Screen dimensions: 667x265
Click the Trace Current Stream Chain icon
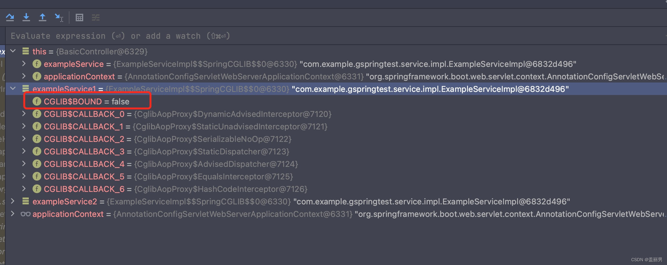(96, 17)
